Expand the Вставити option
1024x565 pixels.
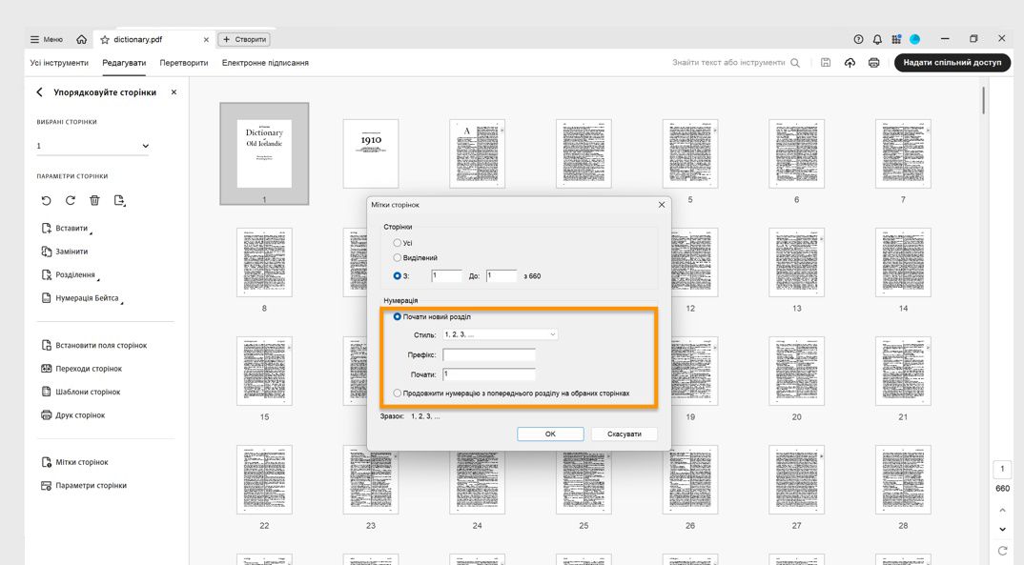click(67, 229)
